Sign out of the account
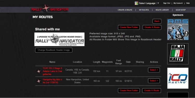The height and width of the screenshot is (98, 195). coord(167,3)
